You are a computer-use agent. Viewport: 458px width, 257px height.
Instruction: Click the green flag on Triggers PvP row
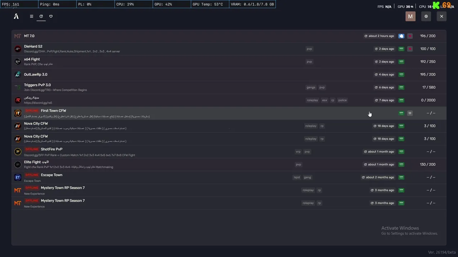[x=401, y=87]
